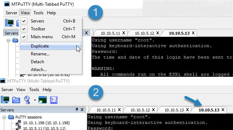Screen dimensions: 233x130
Task: Open the Help menu in the upper window
Action: (51, 13)
